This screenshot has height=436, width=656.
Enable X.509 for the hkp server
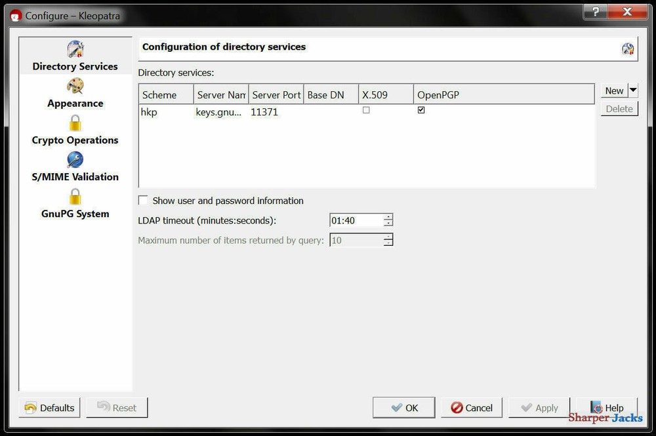click(365, 109)
